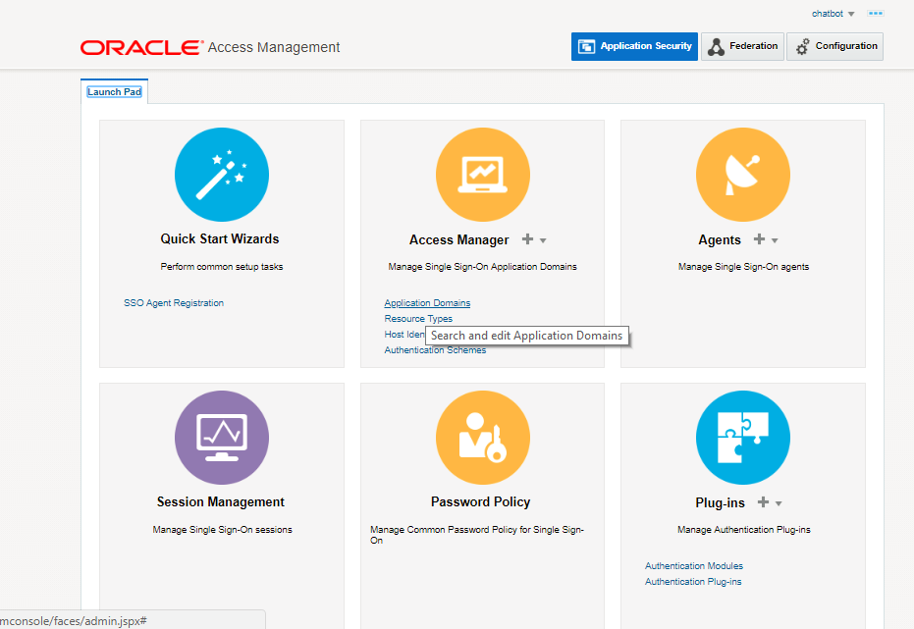
Task: Open the Application Domains link
Action: point(427,303)
